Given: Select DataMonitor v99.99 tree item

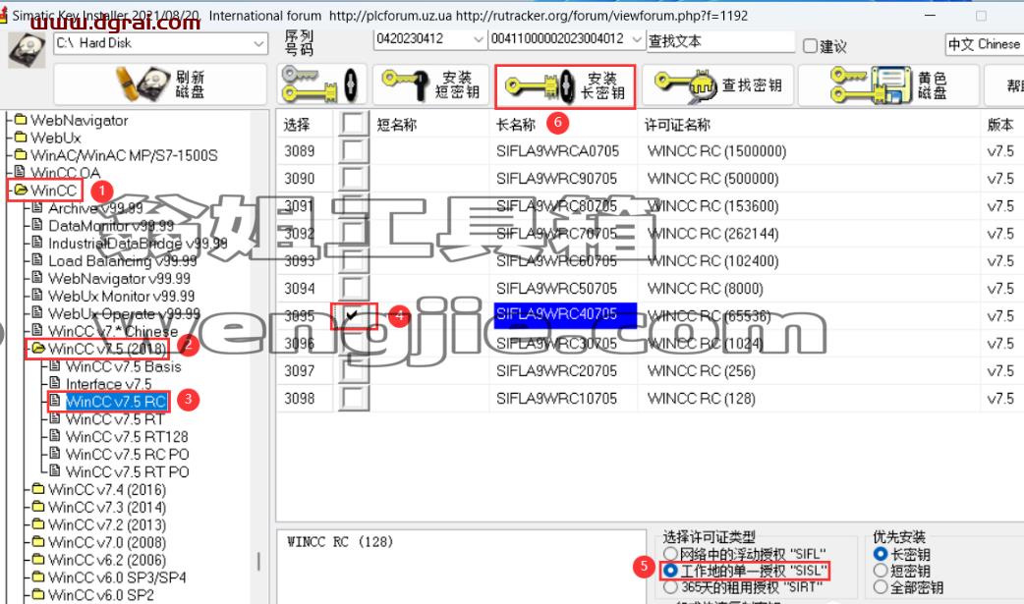Looking at the screenshot, I should [111, 226].
